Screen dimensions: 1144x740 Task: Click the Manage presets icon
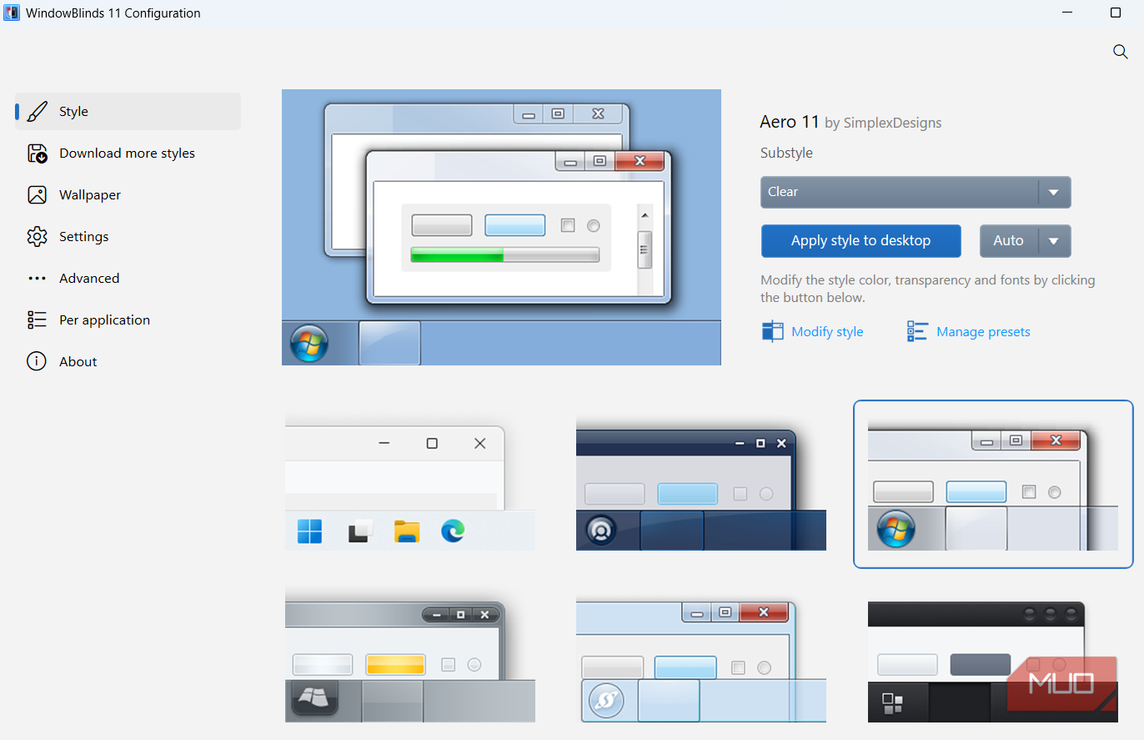tap(917, 332)
